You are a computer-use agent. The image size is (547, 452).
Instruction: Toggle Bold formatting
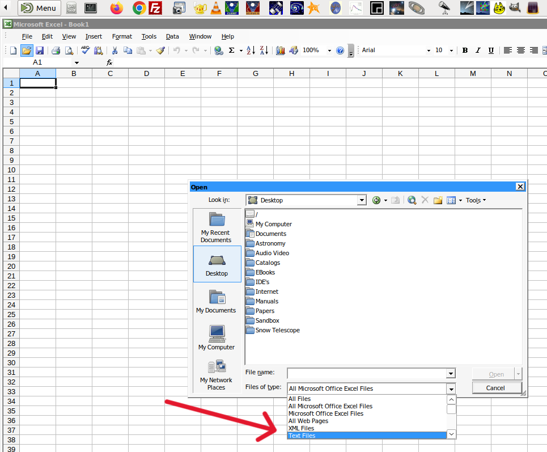pyautogui.click(x=465, y=50)
